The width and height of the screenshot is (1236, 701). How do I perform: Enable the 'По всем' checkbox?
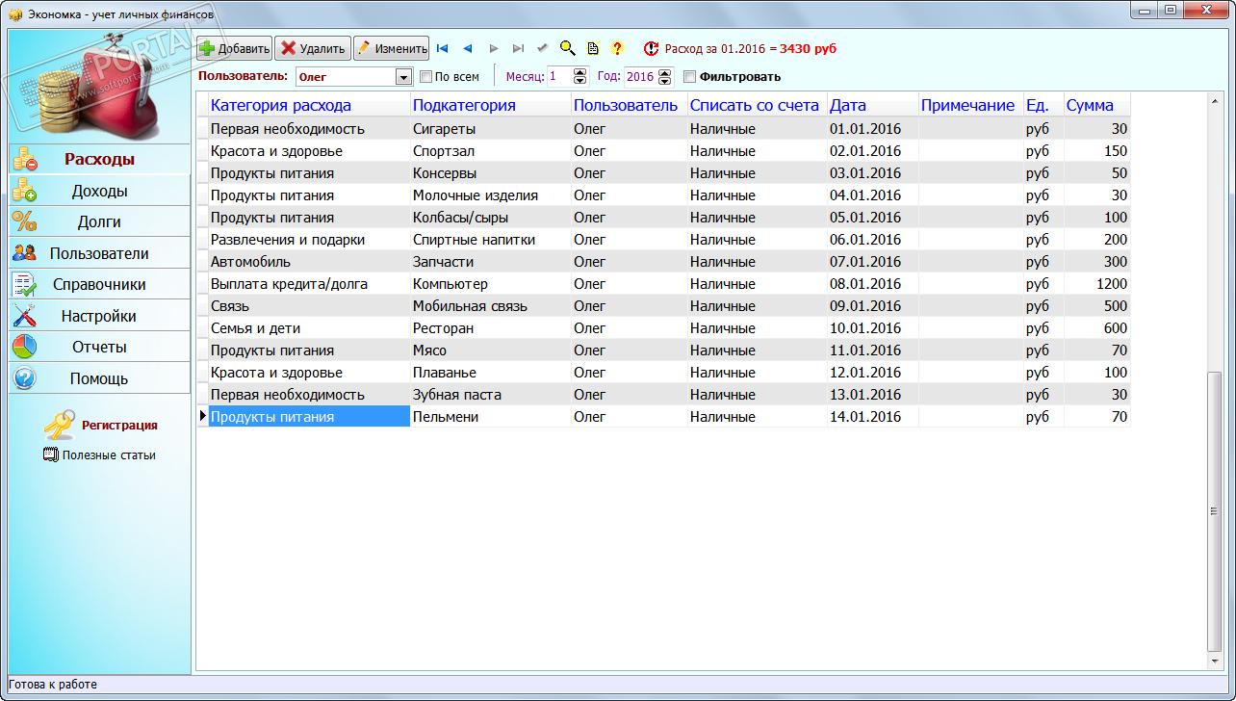pos(426,77)
